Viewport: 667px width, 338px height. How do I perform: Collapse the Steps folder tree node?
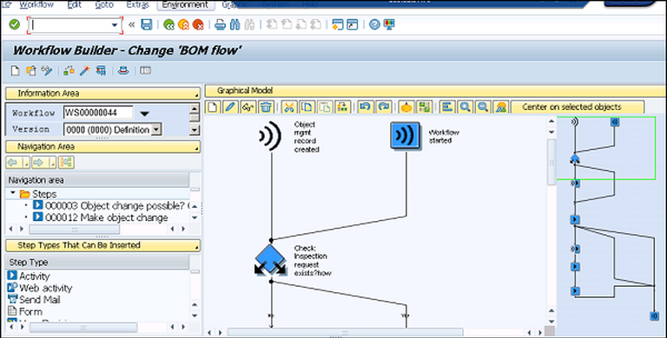pyautogui.click(x=13, y=193)
